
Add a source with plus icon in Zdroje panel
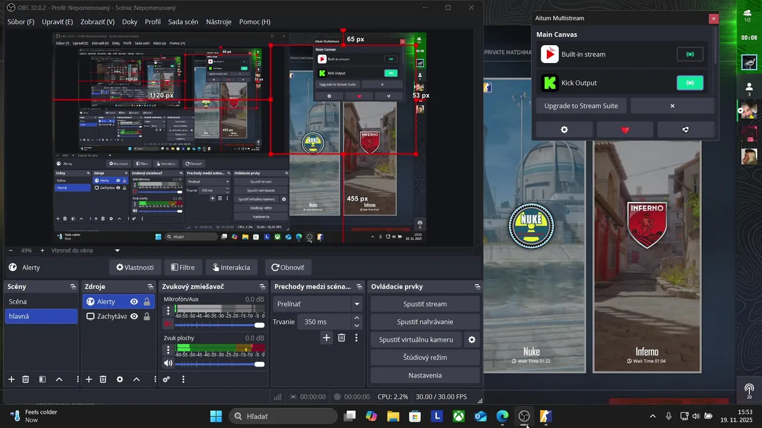89,379
